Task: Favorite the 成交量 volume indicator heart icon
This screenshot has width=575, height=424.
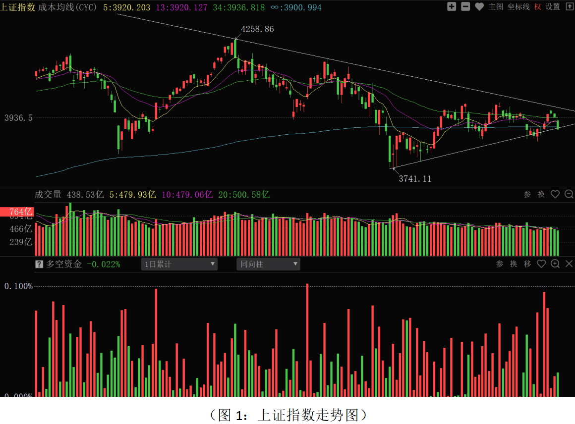Action: tap(555, 194)
